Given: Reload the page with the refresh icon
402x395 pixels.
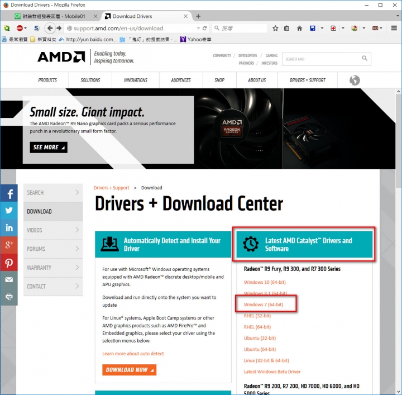Looking at the screenshot, I should [x=204, y=28].
